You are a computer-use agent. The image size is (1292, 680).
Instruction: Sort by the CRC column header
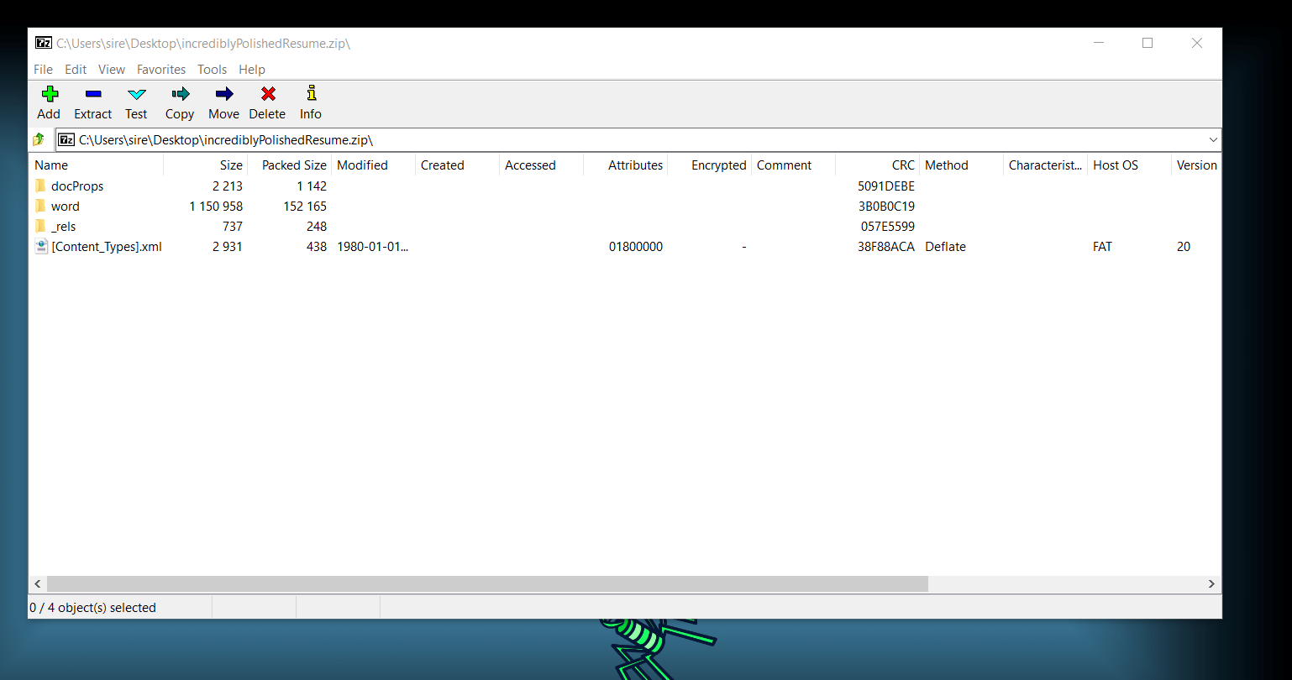pos(878,165)
